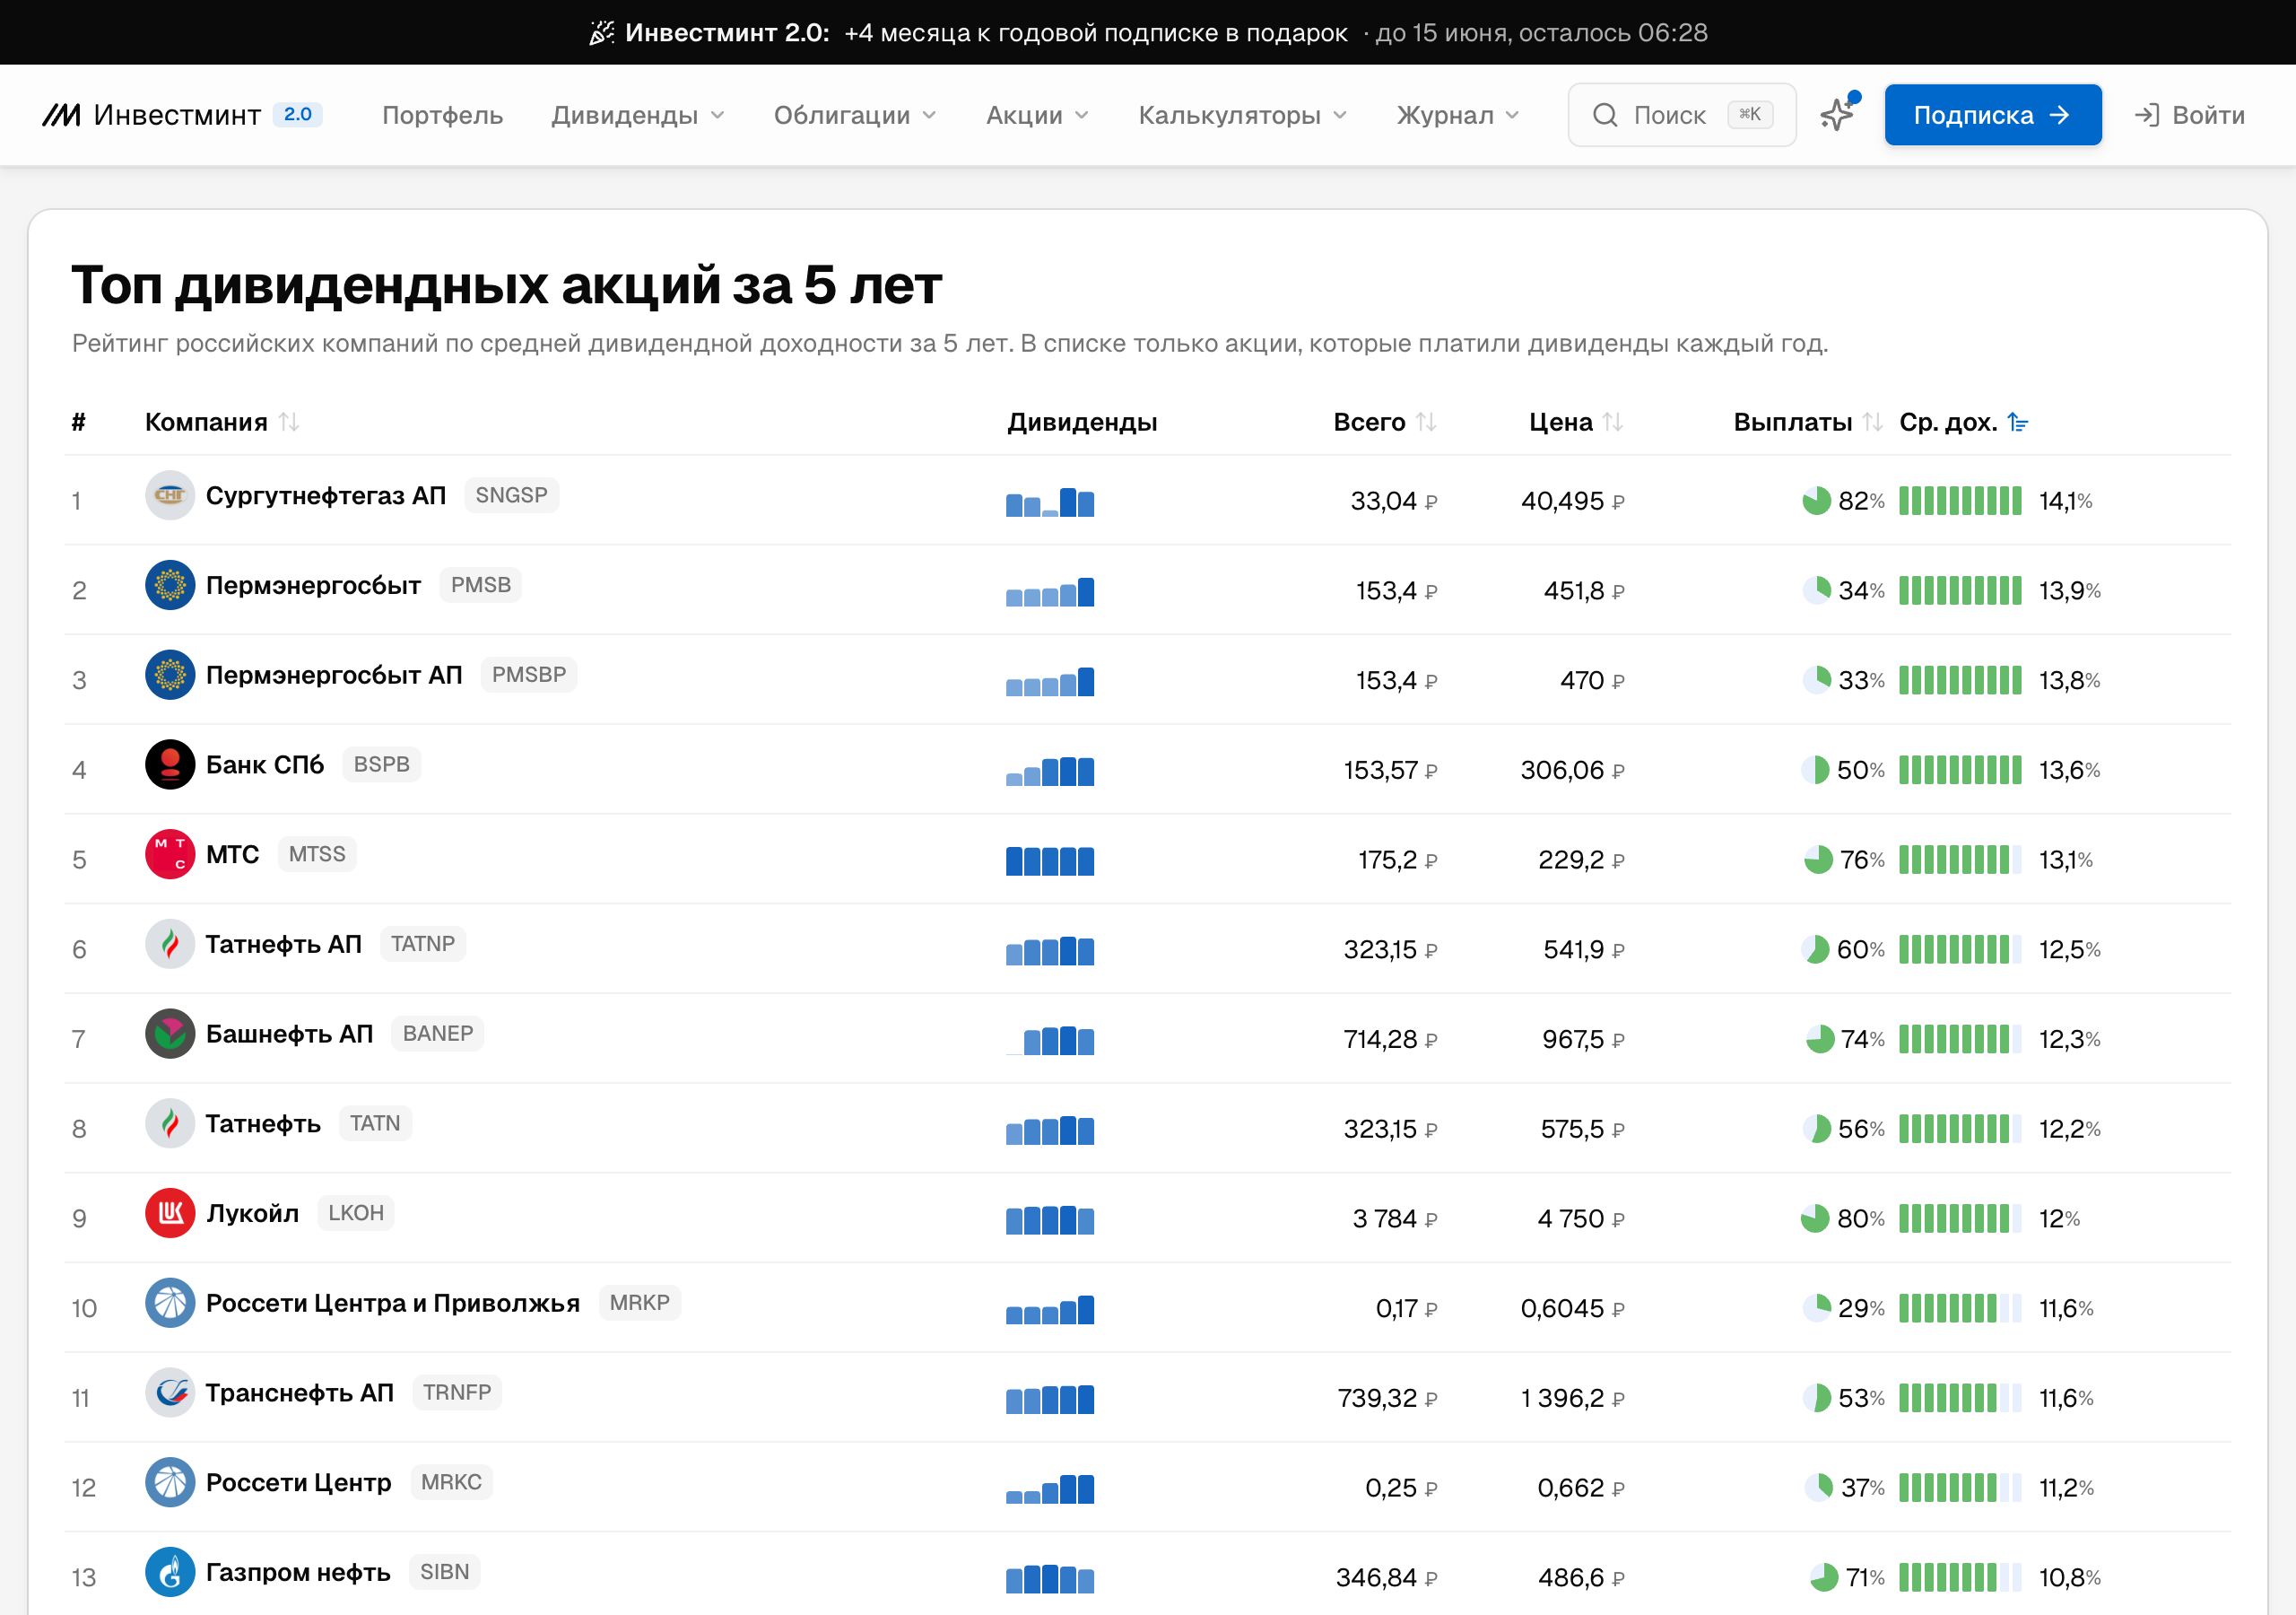Open Лукойл company link
The image size is (2296, 1615).
(x=252, y=1213)
